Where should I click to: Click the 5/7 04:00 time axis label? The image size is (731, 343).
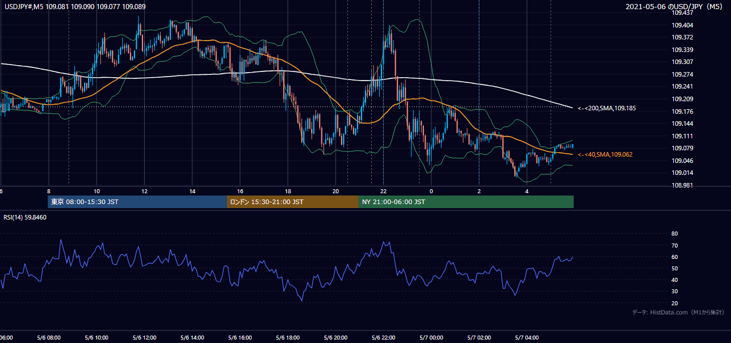[527, 338]
